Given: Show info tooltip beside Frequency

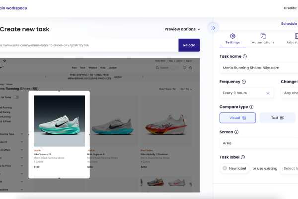Looking at the screenshot, I should point(244,82).
